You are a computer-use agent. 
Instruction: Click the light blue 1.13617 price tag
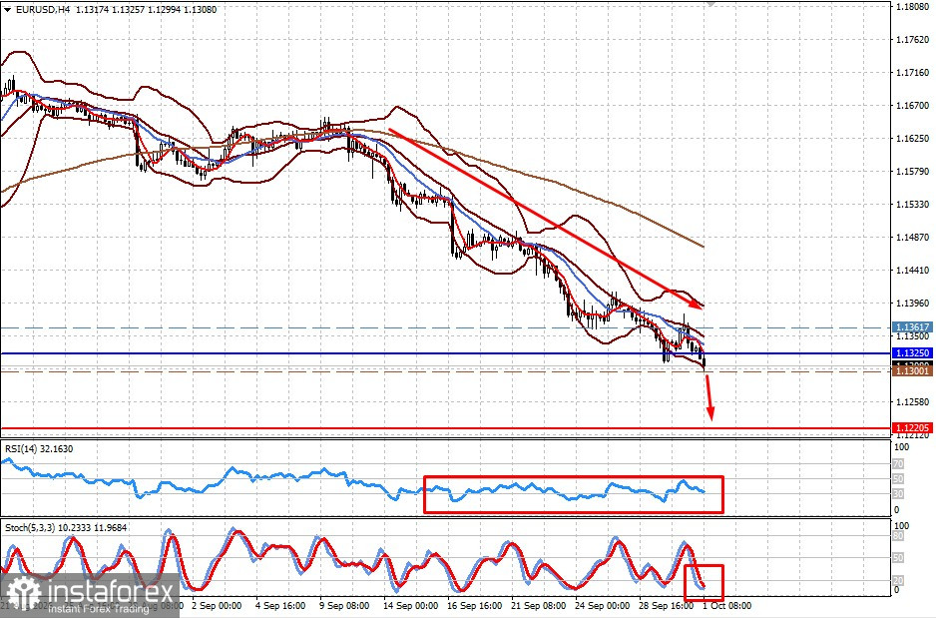912,327
